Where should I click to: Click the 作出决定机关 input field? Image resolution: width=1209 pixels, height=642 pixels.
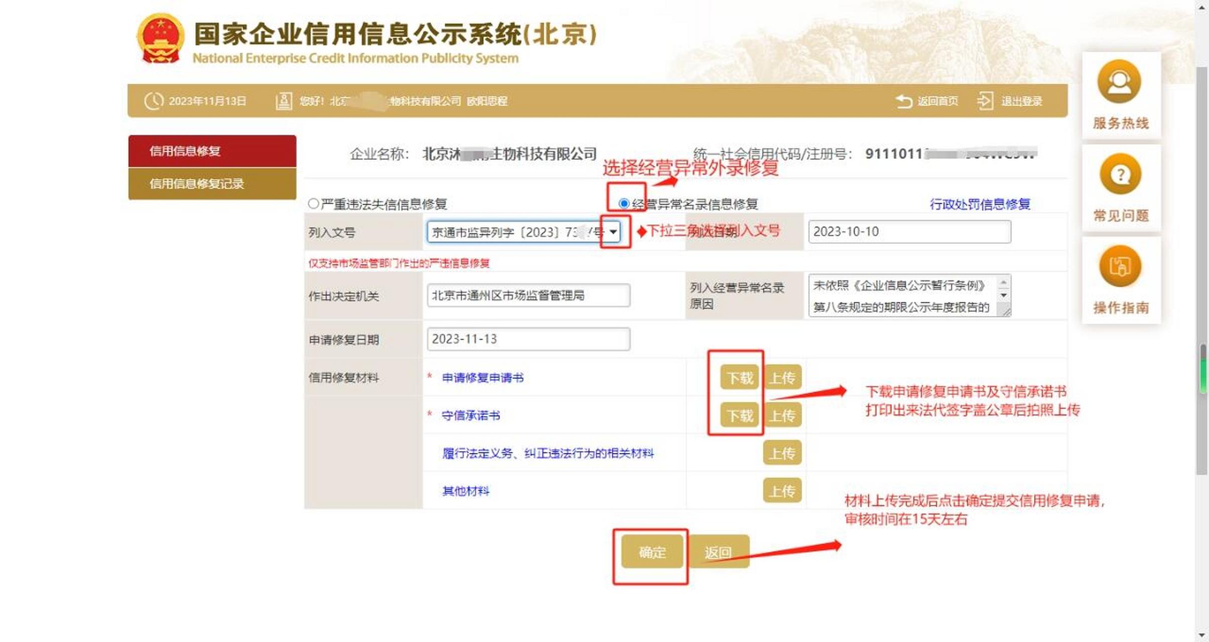coord(528,295)
